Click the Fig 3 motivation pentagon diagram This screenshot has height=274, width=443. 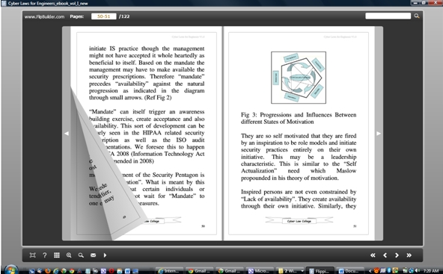pos(299,78)
